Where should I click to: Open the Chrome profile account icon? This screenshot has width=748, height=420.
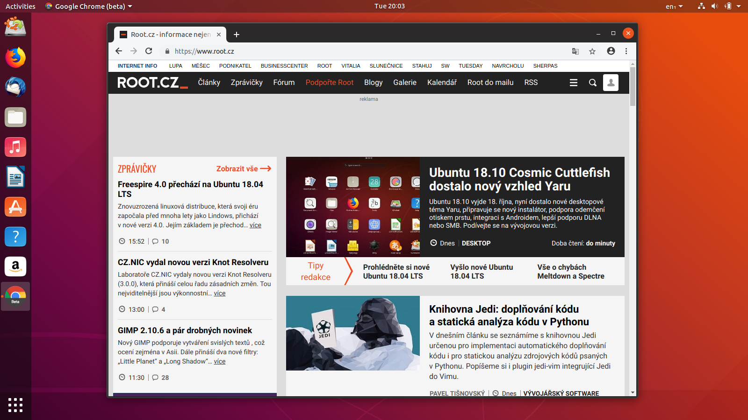tap(611, 51)
